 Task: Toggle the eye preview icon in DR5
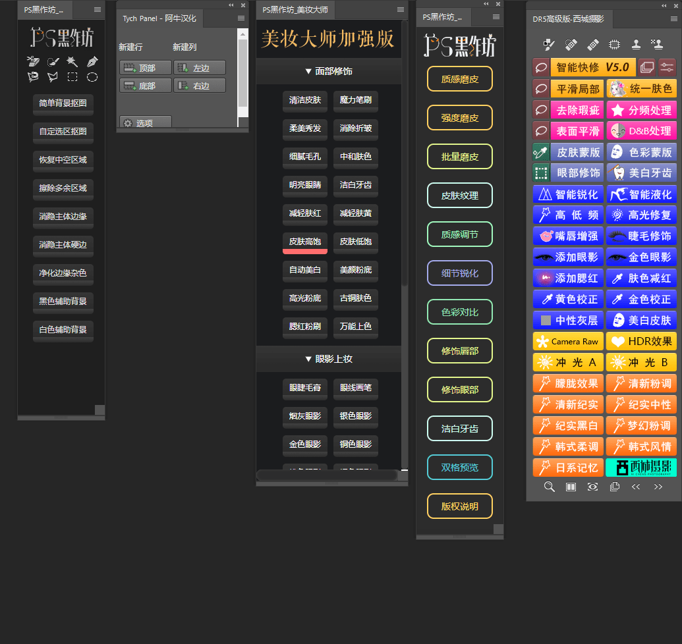592,487
